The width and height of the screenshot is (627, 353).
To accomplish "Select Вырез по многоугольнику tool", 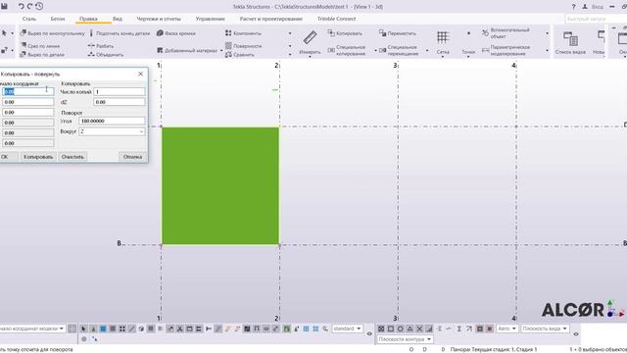I will [x=52, y=33].
